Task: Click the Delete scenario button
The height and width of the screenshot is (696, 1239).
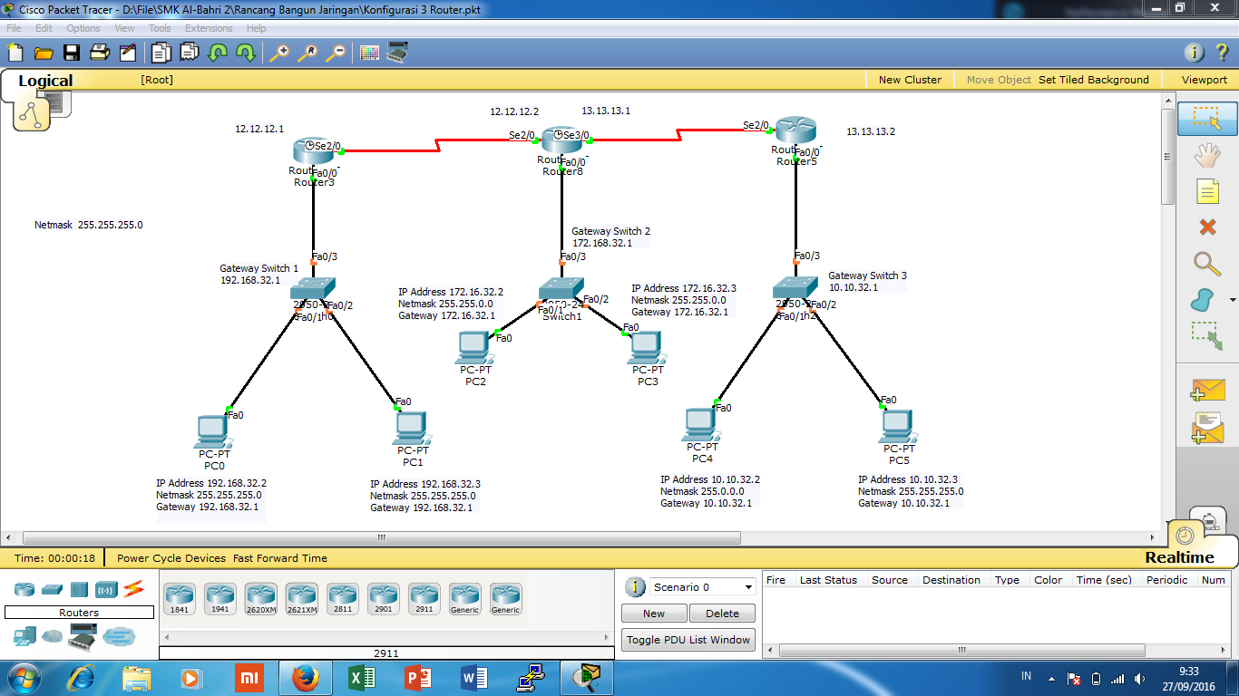Action: pos(722,614)
